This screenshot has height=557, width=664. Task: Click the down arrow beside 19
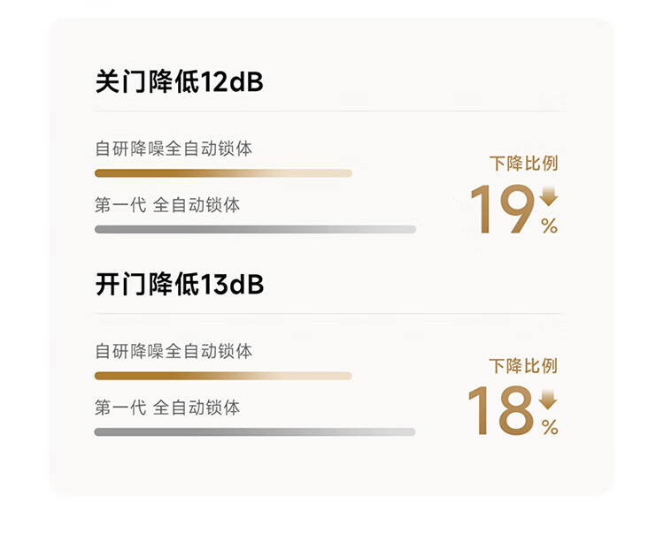pos(549,196)
